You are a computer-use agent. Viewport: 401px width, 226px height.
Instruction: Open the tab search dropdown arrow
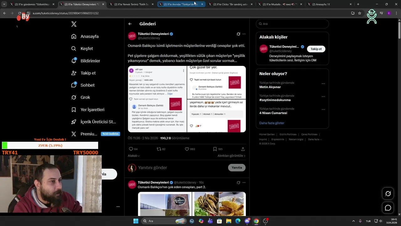click(x=4, y=4)
